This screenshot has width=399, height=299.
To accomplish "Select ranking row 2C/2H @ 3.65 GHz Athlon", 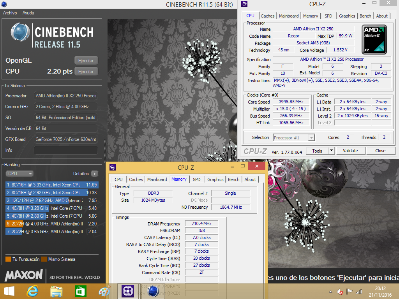I will (x=52, y=232).
